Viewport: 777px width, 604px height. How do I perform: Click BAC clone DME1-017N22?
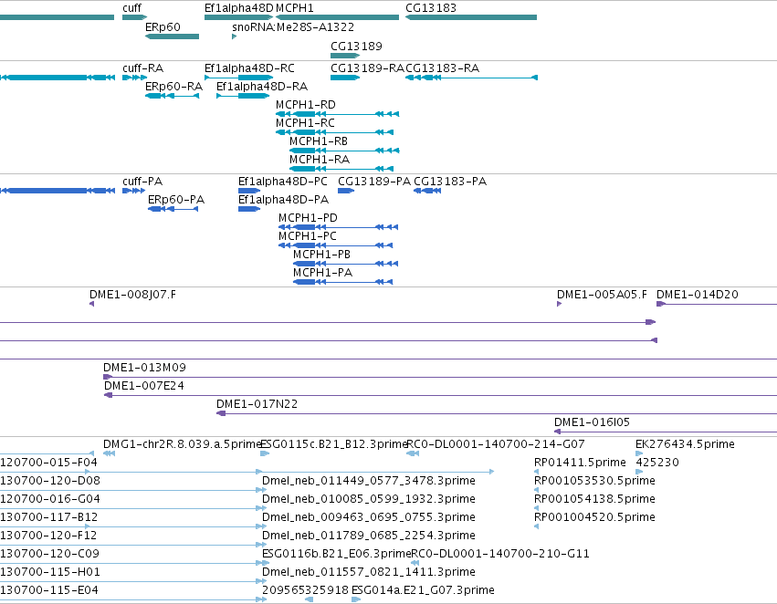click(257, 404)
